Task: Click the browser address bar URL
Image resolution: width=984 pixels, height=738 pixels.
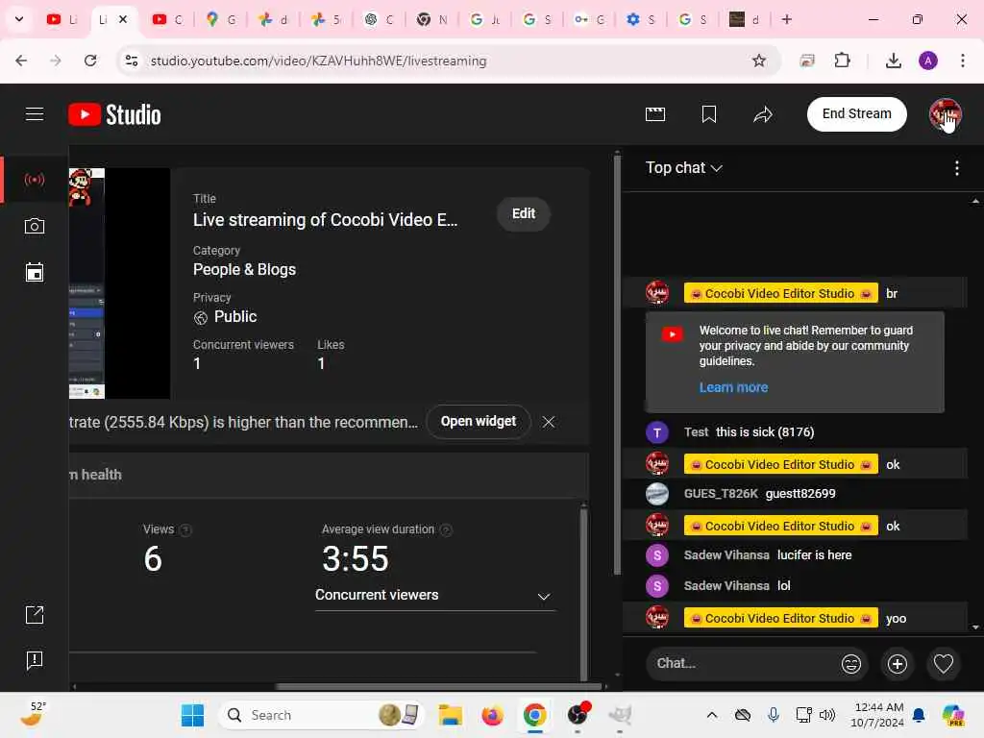Action: coord(318,61)
